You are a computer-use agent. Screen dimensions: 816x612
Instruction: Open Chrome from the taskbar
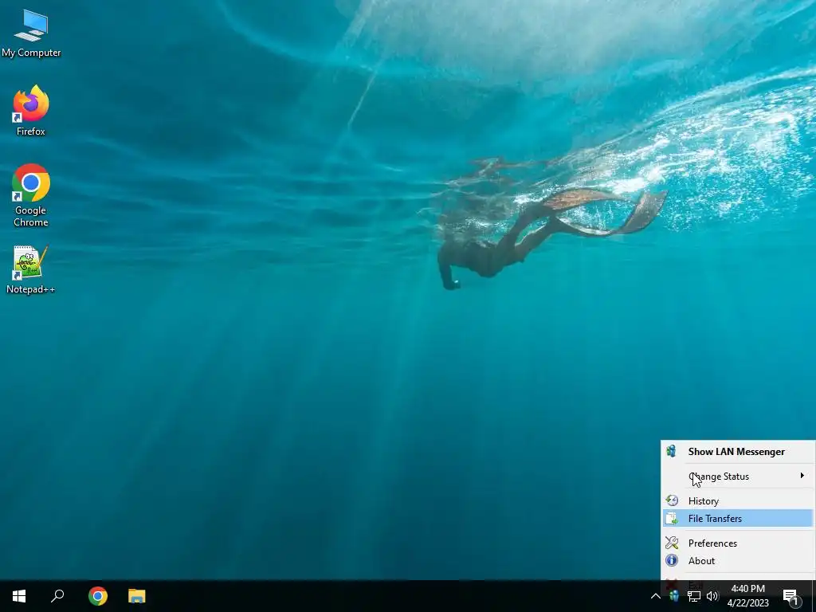98,596
